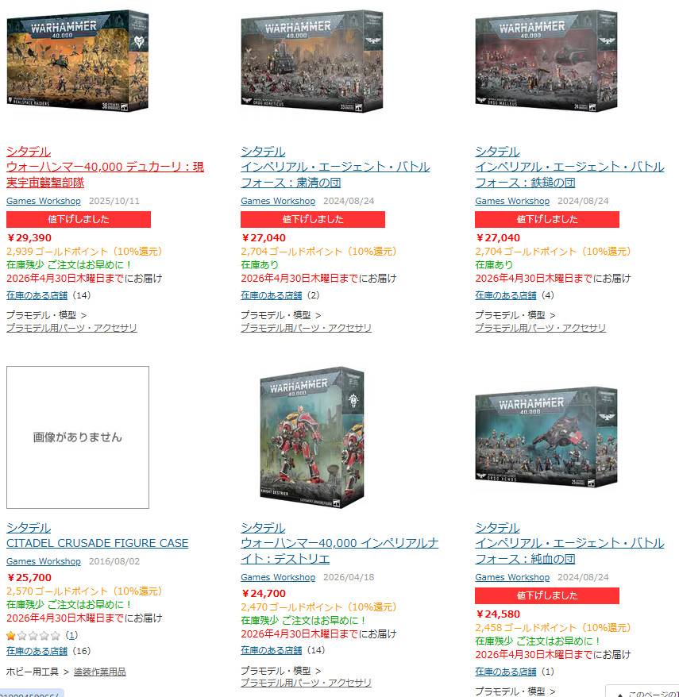Open 塗装作業用品 category link
Screen dimensions: 679x697
99,672
